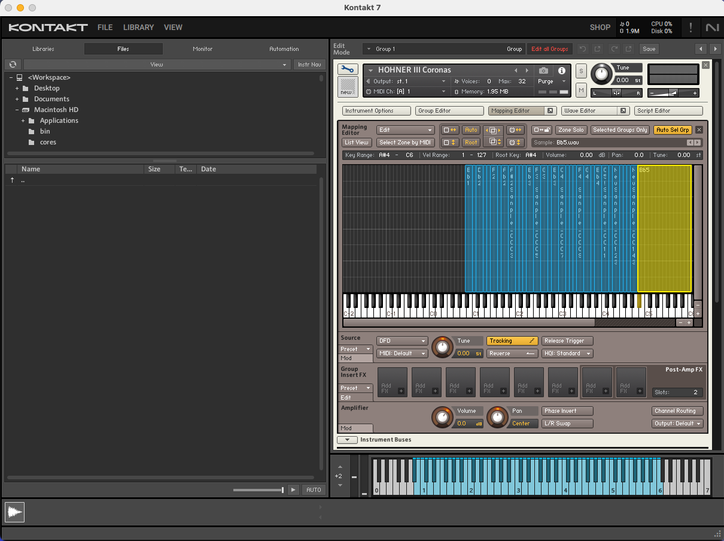The width and height of the screenshot is (724, 541).
Task: Click the wrench edit mode icon
Action: click(x=347, y=69)
